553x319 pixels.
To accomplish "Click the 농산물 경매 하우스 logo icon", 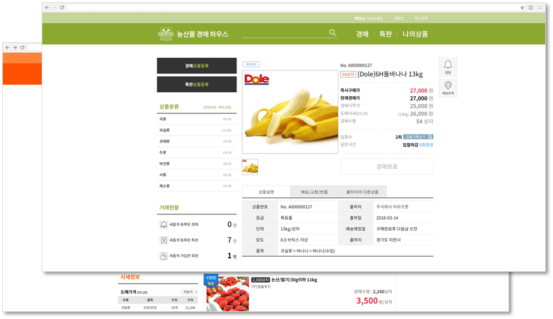I will coord(165,34).
